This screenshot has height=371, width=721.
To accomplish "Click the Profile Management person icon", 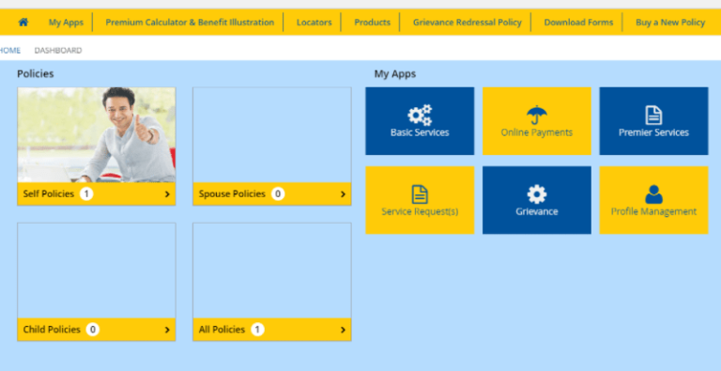I will [x=653, y=194].
